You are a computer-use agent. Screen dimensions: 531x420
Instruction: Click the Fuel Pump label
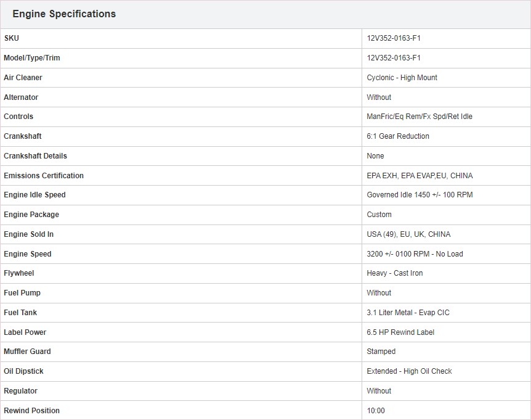(x=22, y=293)
